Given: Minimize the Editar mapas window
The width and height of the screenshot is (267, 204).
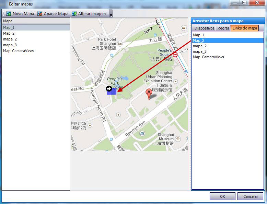Looking at the screenshot, I should coord(235,2).
